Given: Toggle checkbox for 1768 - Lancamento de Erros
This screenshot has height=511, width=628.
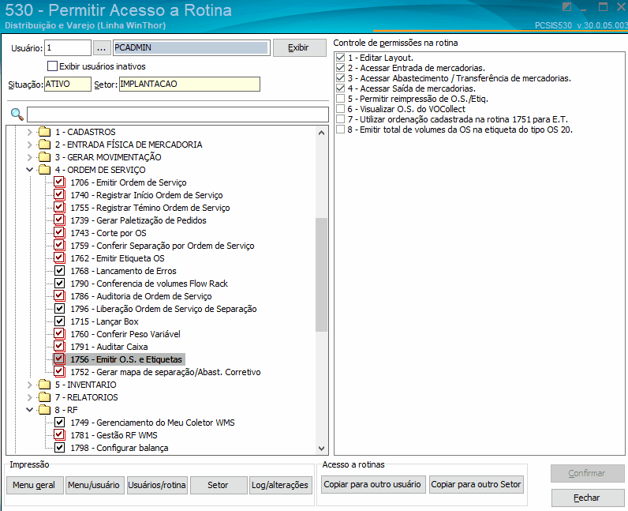Looking at the screenshot, I should coord(59,271).
